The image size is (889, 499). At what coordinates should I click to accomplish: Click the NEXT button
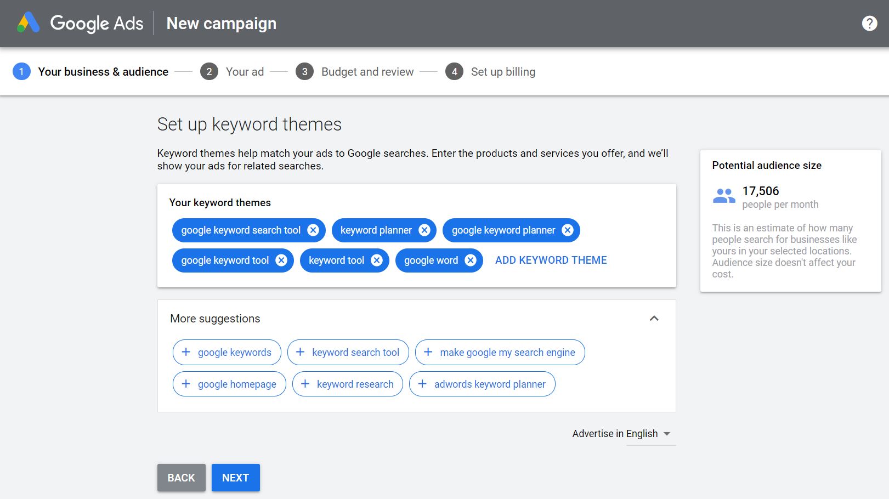tap(236, 478)
